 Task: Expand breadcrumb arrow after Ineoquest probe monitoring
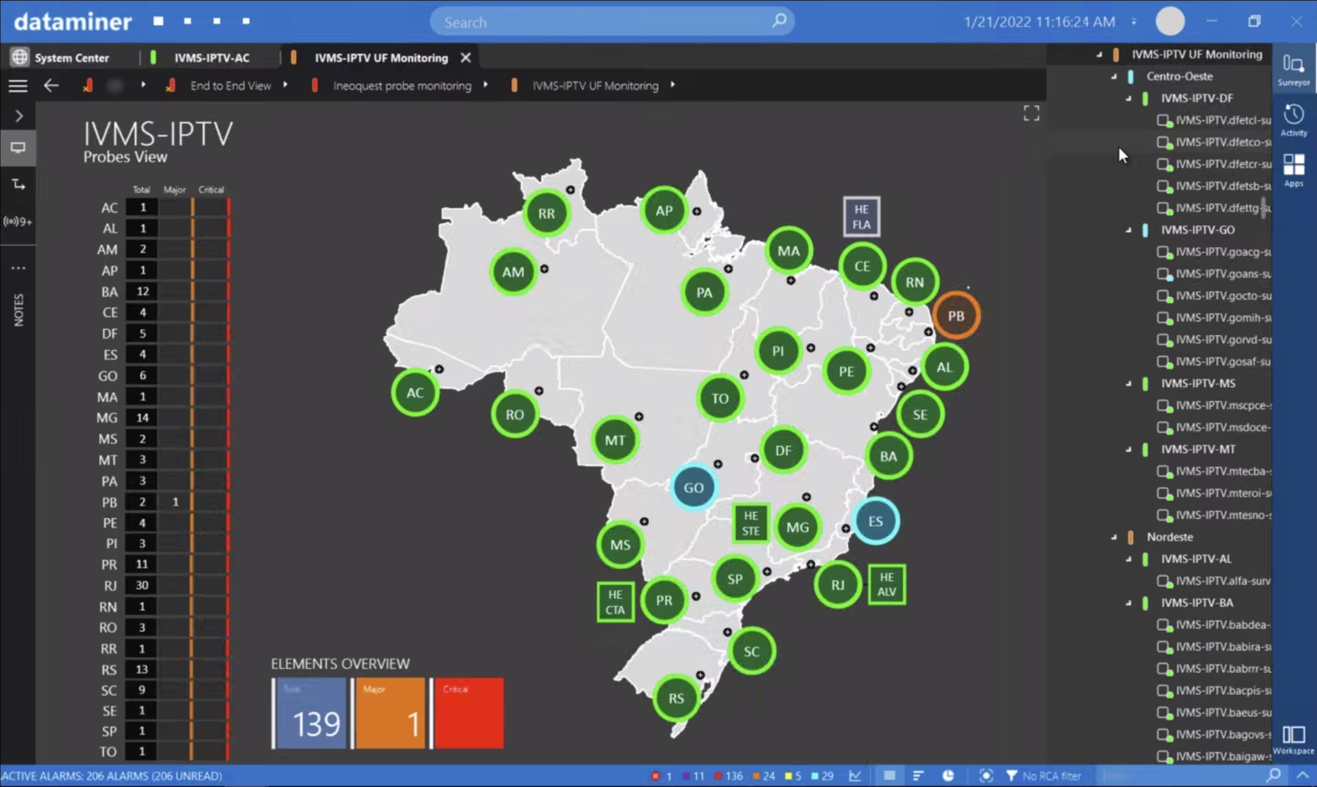point(486,85)
